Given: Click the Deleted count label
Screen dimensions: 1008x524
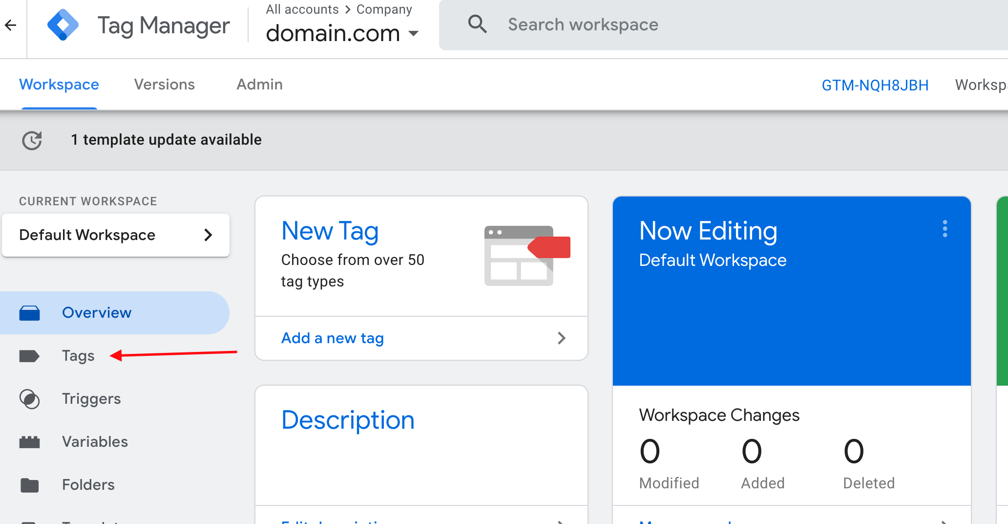Looking at the screenshot, I should click(x=869, y=483).
